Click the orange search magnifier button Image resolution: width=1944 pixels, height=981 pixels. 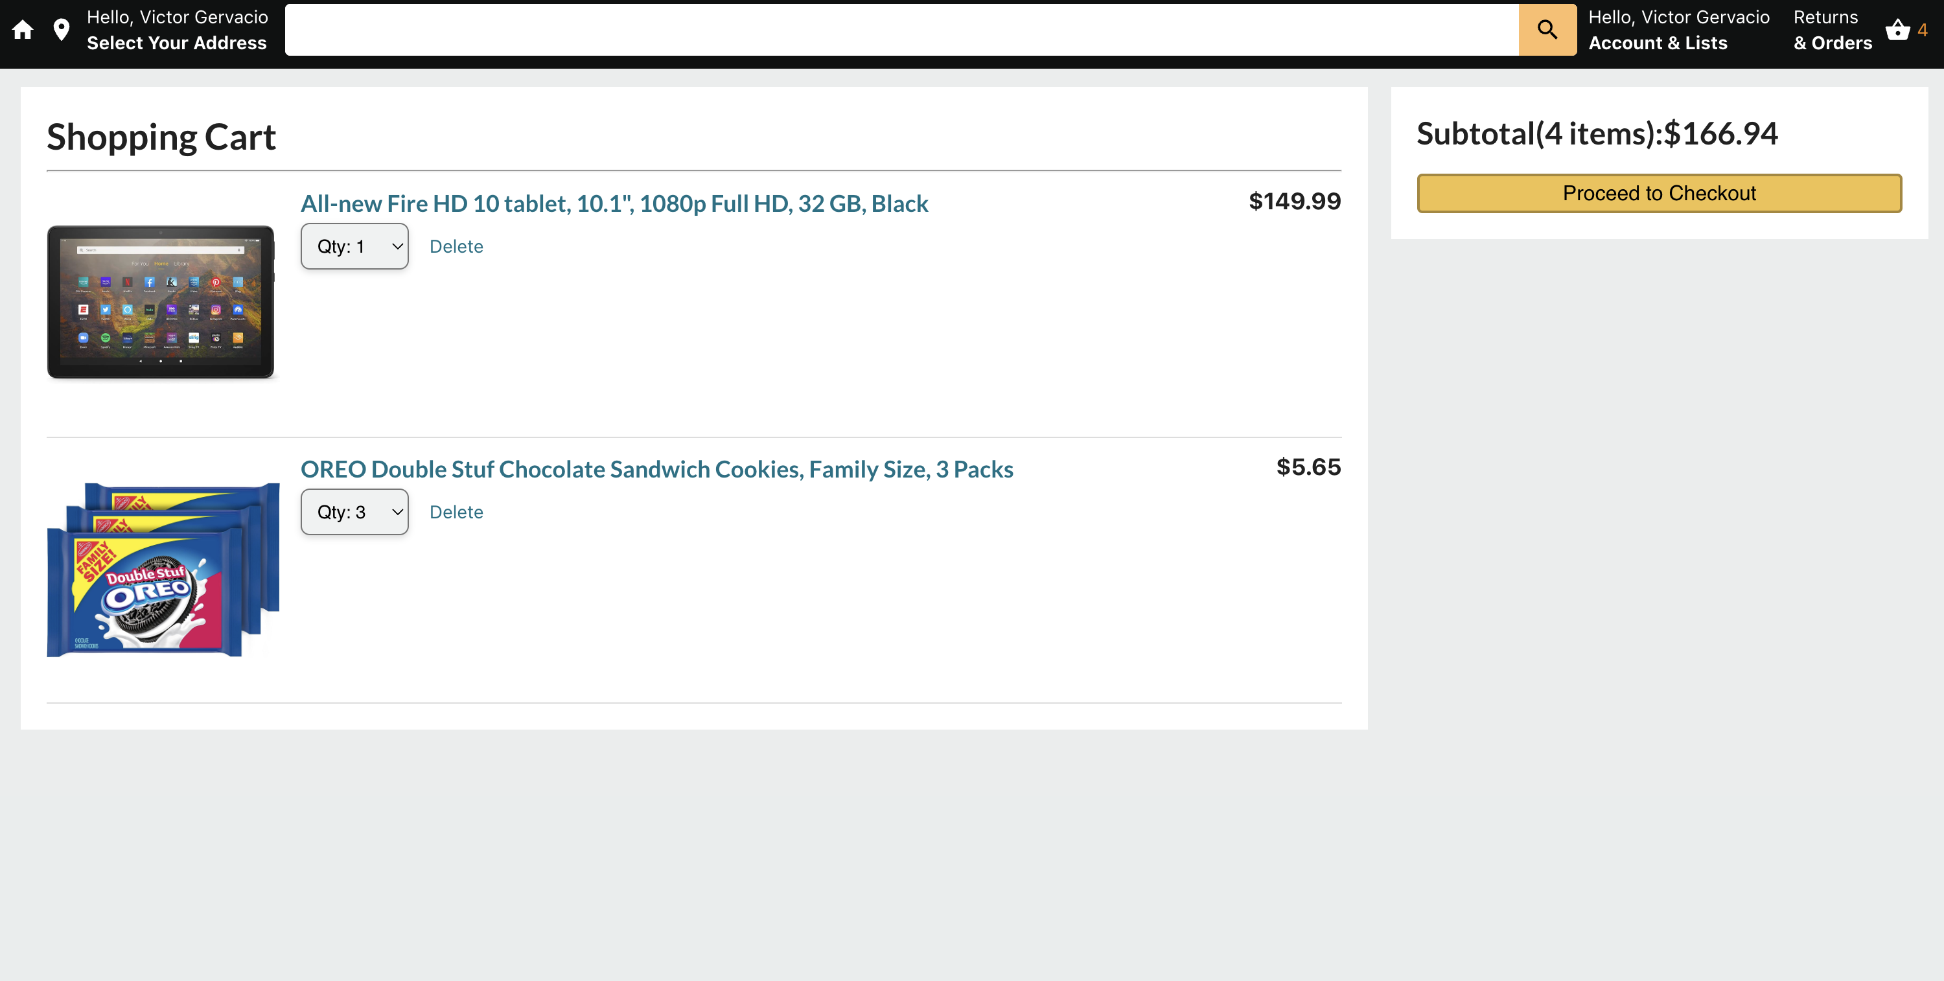click(1547, 29)
